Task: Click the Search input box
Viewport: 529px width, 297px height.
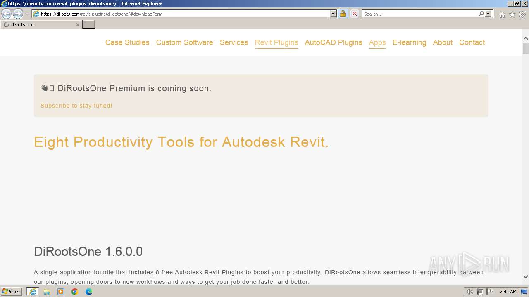Action: (420, 14)
